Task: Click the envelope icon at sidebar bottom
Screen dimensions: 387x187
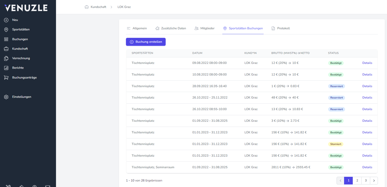Action: [48, 186]
